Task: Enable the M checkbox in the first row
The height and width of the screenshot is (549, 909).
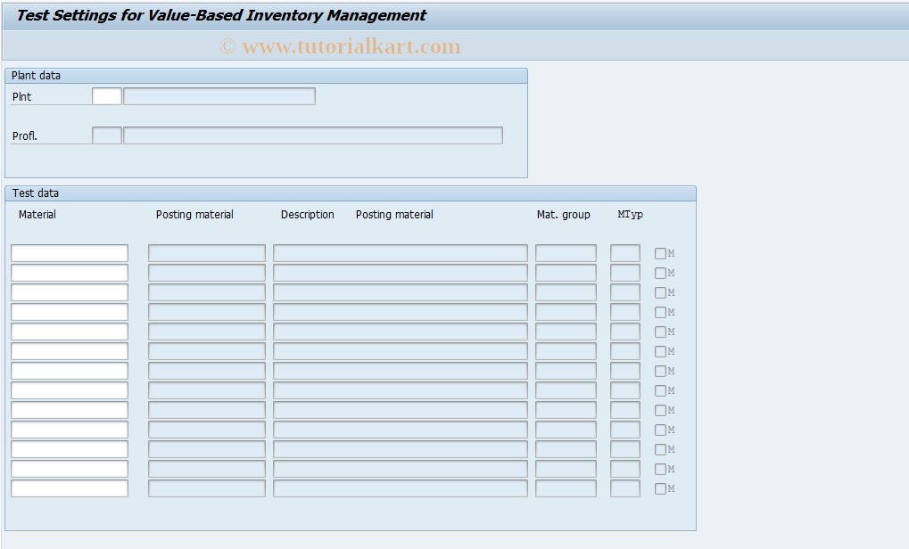Action: click(x=660, y=253)
